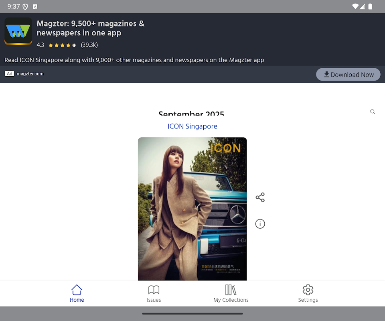
Task: Tap the Magzter app logo in the ad
Action: tap(18, 31)
